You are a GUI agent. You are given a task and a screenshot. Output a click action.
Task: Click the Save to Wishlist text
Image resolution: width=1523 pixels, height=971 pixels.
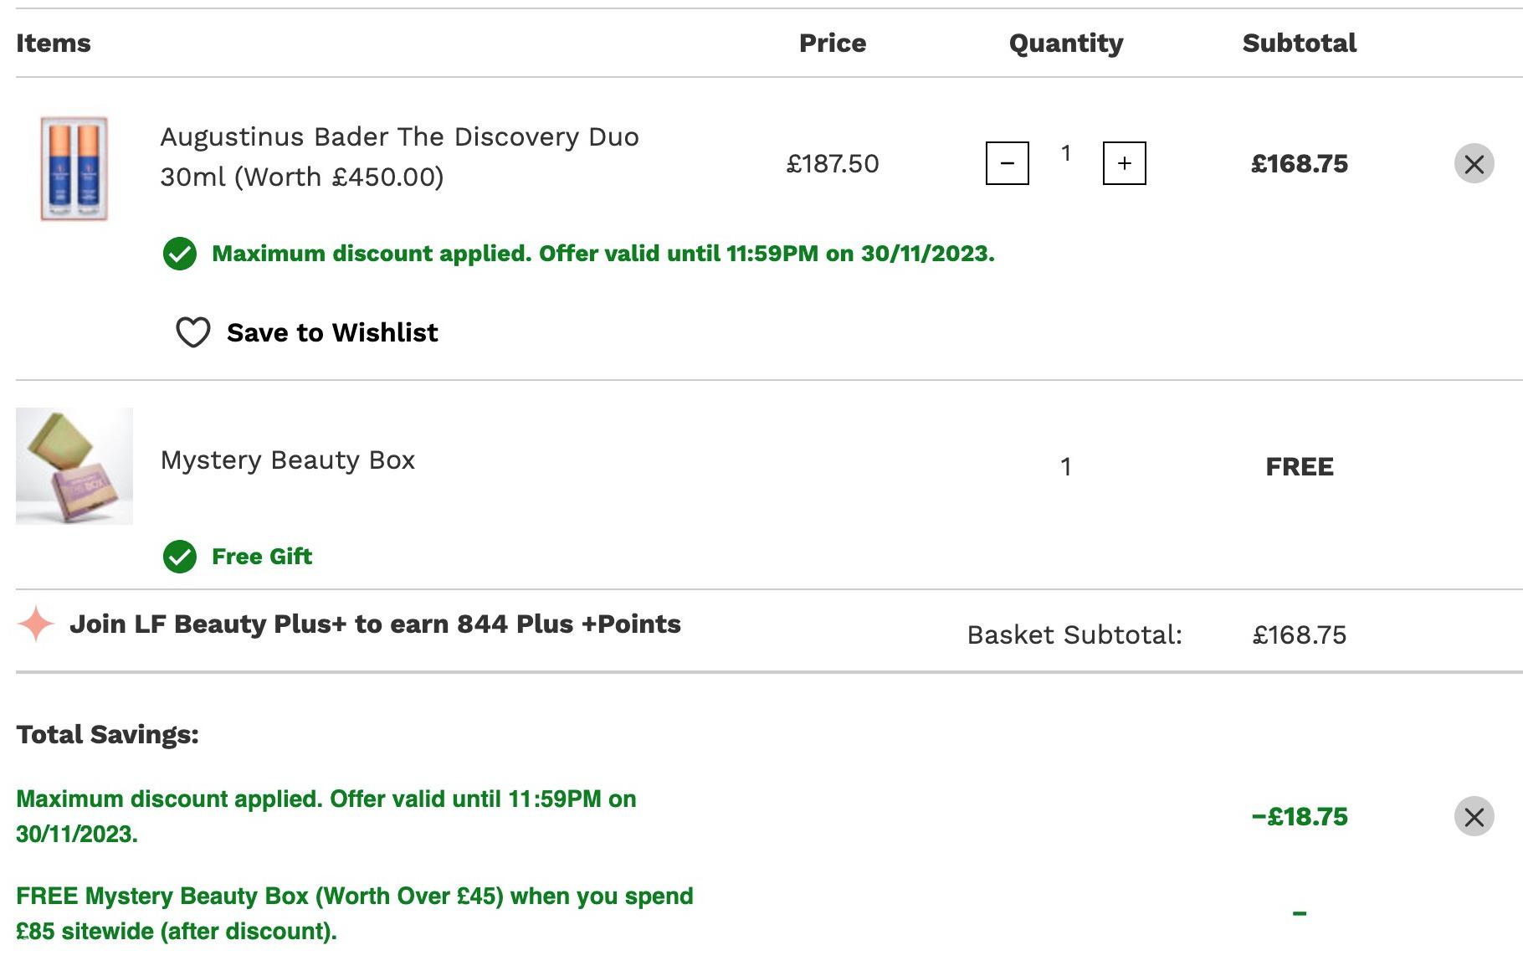coord(332,332)
